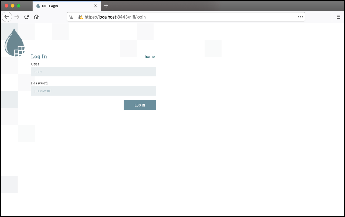Open the Firefox hamburger menu

[x=338, y=17]
